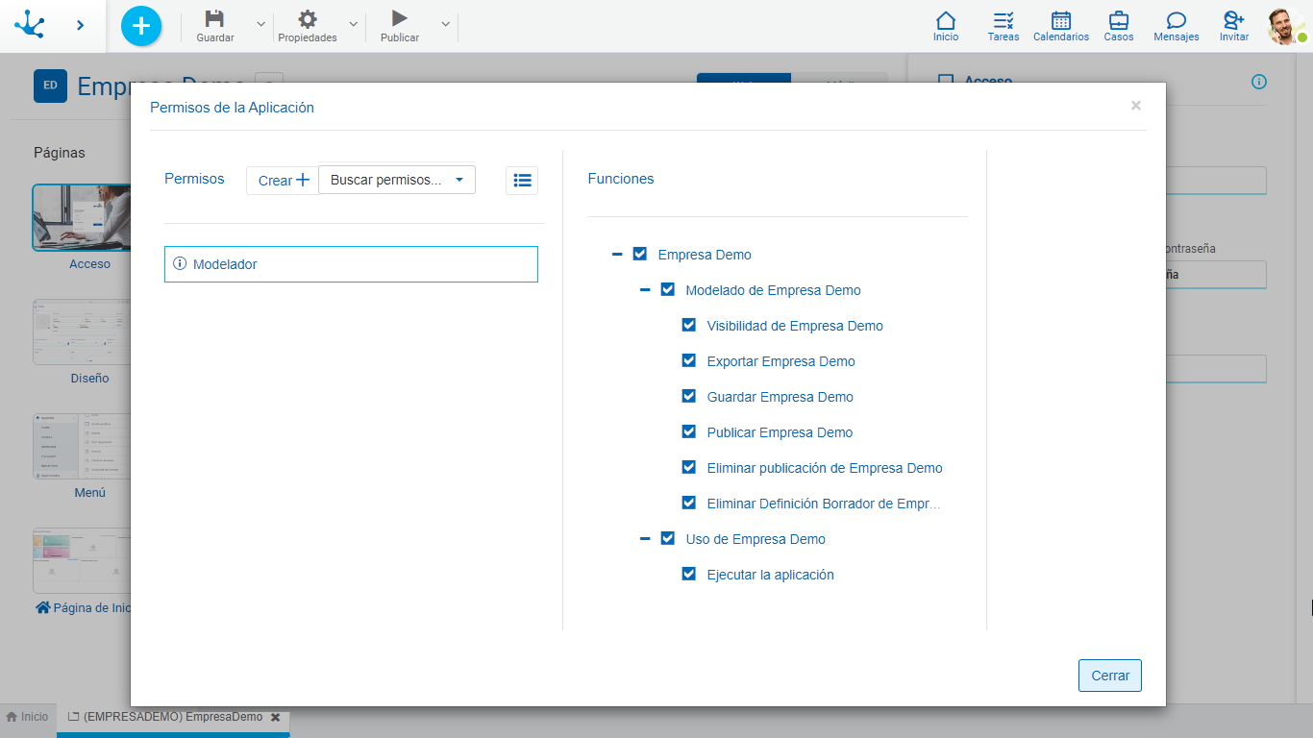Open Propiedades gear icon
The width and height of the screenshot is (1313, 738).
(x=308, y=18)
